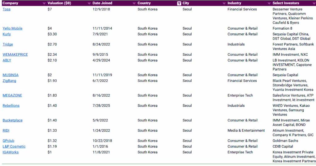
Task: Open the MEGAZONE link
Action: click(12, 95)
